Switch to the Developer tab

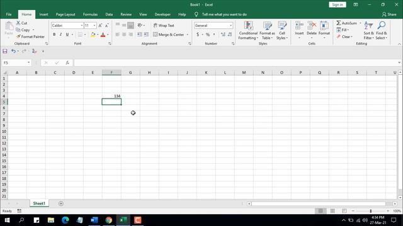click(162, 14)
